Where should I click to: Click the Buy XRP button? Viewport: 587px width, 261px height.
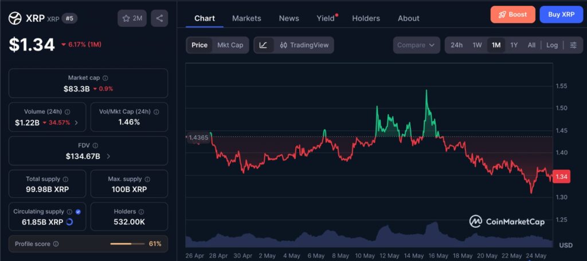[561, 14]
